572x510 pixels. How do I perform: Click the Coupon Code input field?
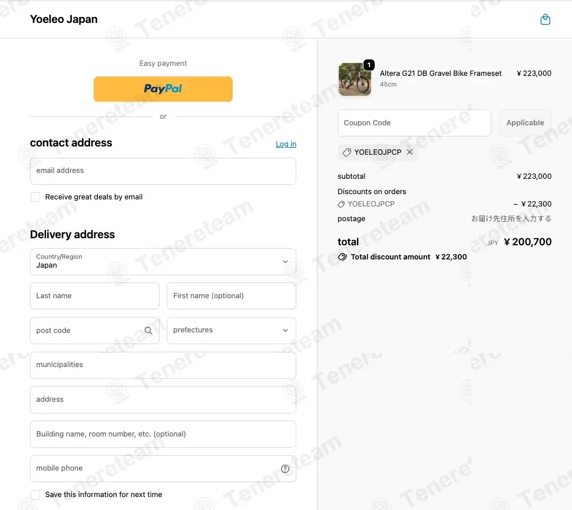click(414, 123)
